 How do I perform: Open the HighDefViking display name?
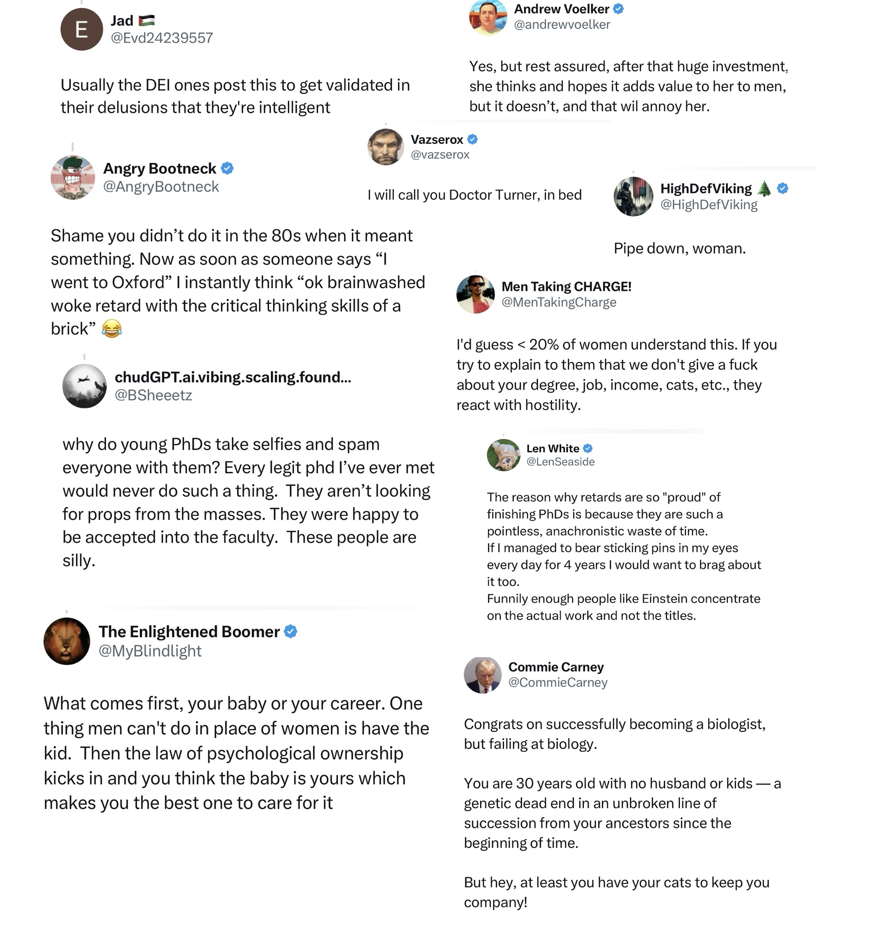pyautogui.click(x=706, y=189)
